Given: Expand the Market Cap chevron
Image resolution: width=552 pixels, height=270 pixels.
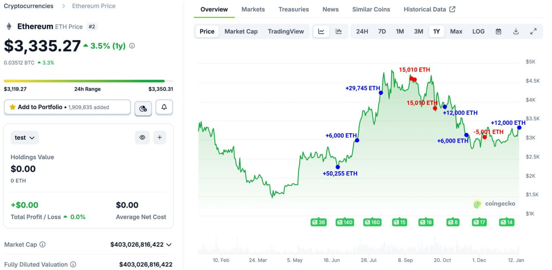Looking at the screenshot, I should pyautogui.click(x=169, y=245).
